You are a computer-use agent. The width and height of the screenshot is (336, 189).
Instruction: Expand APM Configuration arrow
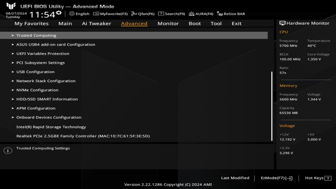(13, 108)
